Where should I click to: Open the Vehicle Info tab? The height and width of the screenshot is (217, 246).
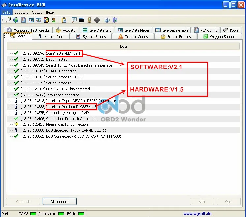[x=51, y=36]
